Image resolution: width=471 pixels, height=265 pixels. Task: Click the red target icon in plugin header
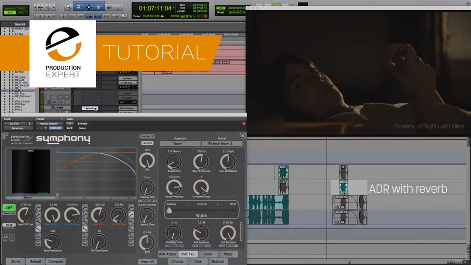[244, 124]
